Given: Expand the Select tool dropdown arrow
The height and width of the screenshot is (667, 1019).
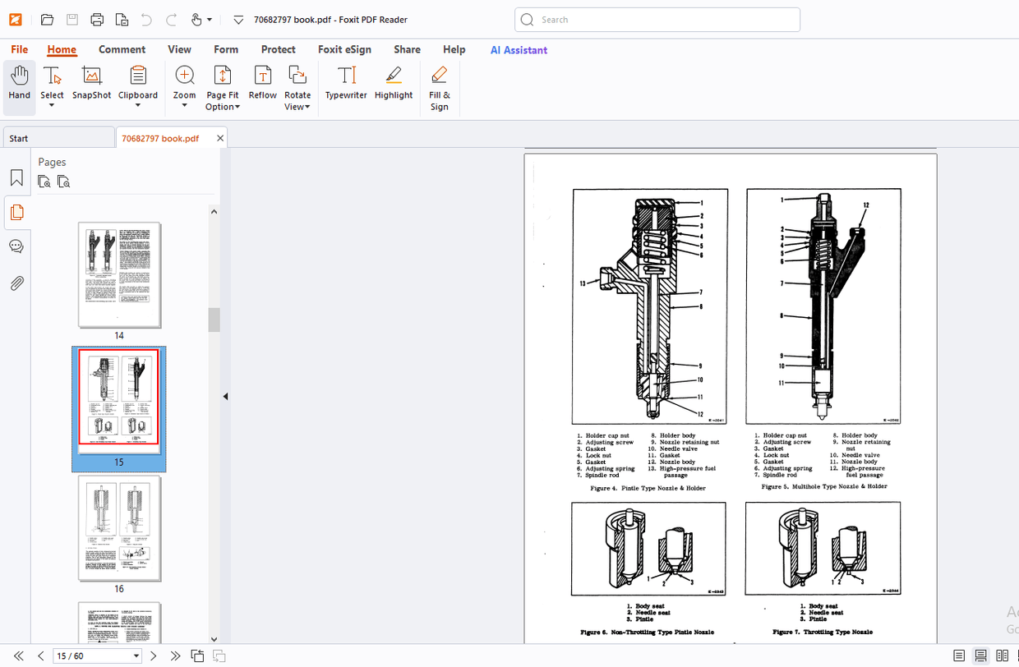Looking at the screenshot, I should coord(52,106).
